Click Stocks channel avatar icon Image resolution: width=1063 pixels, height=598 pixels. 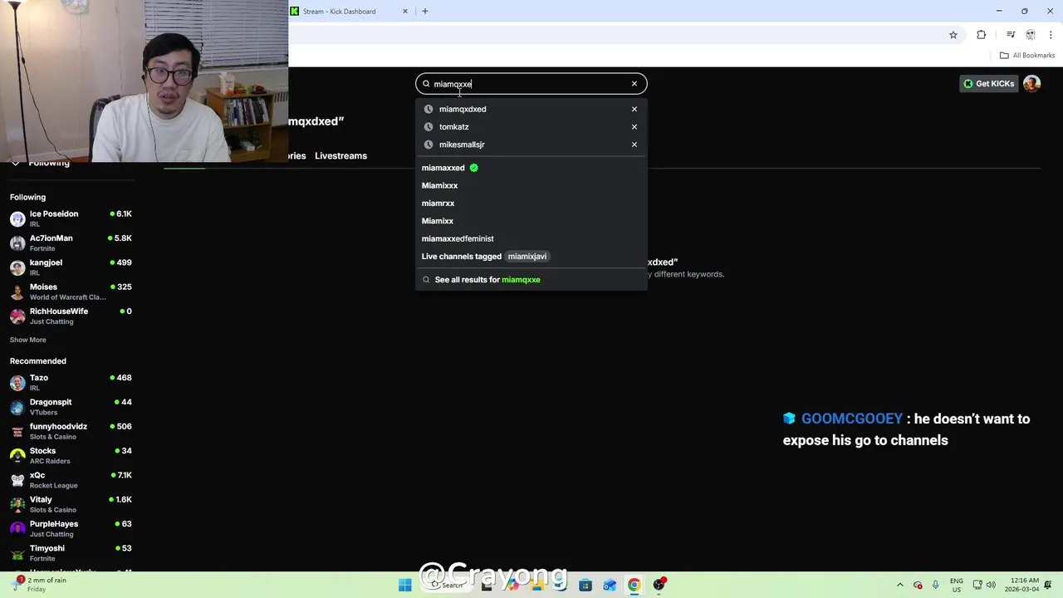(x=17, y=456)
